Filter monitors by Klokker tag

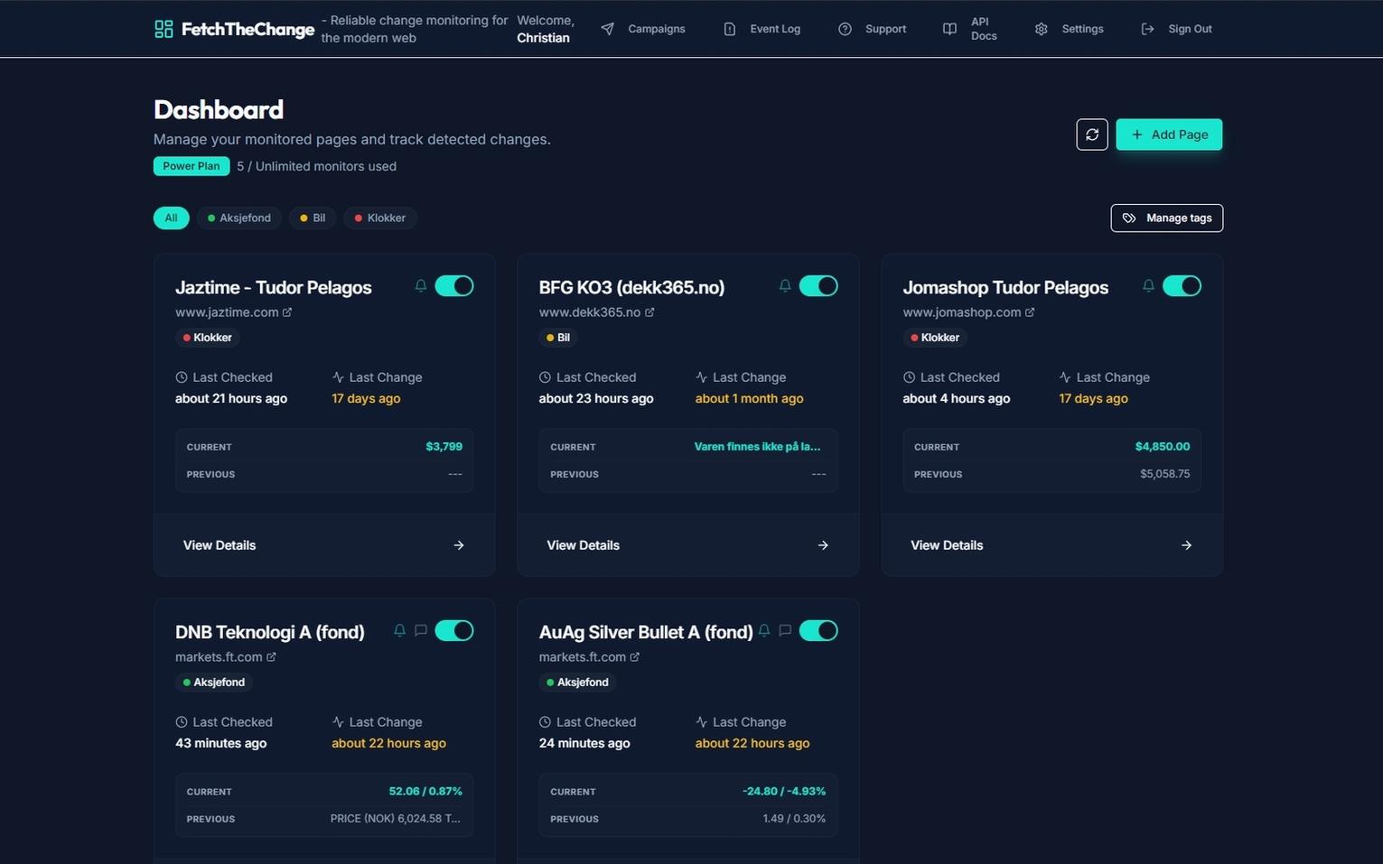[x=380, y=218]
